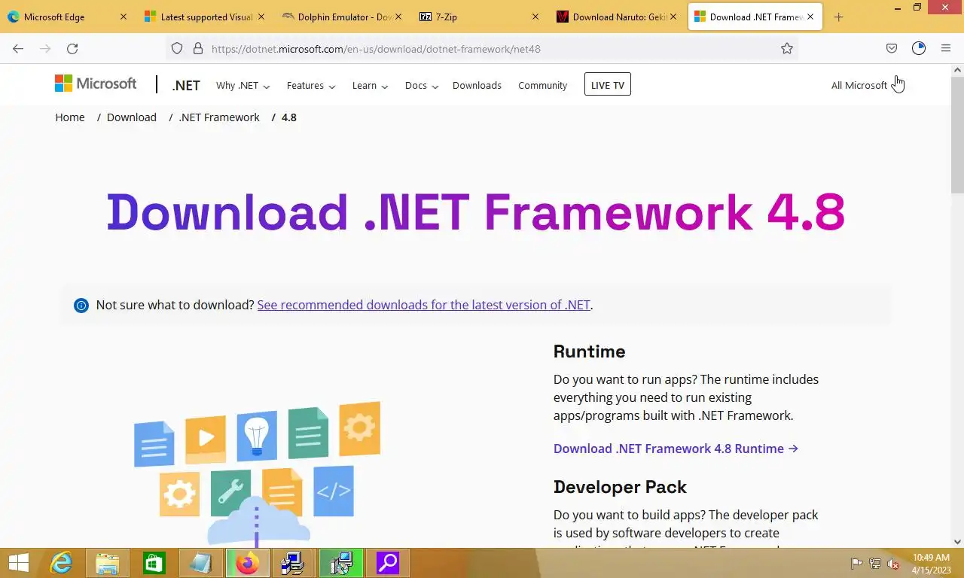This screenshot has width=964, height=578.
Task: Click the scrollbar down arrow
Action: pos(957,541)
